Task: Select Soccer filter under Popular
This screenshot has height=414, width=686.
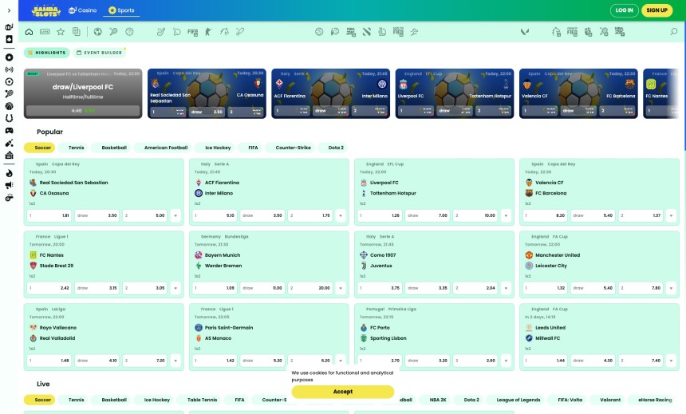Action: [x=39, y=148]
